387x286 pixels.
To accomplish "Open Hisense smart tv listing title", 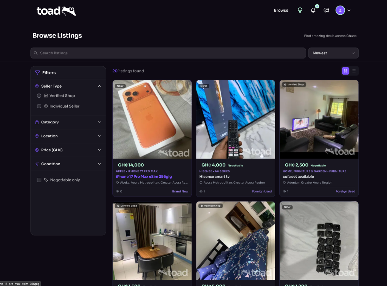I will tap(215, 176).
